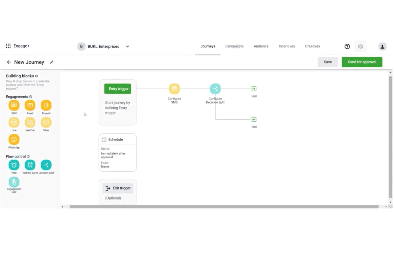Select the WhatsApp engagement block
394x263 pixels.
(14, 139)
